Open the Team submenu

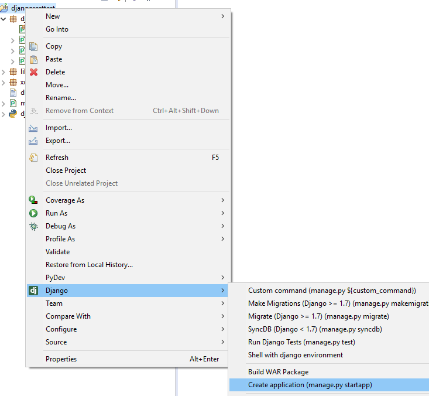coord(128,303)
